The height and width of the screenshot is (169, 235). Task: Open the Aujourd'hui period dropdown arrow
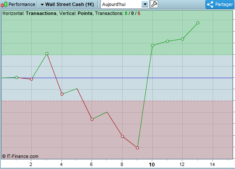(145, 4)
